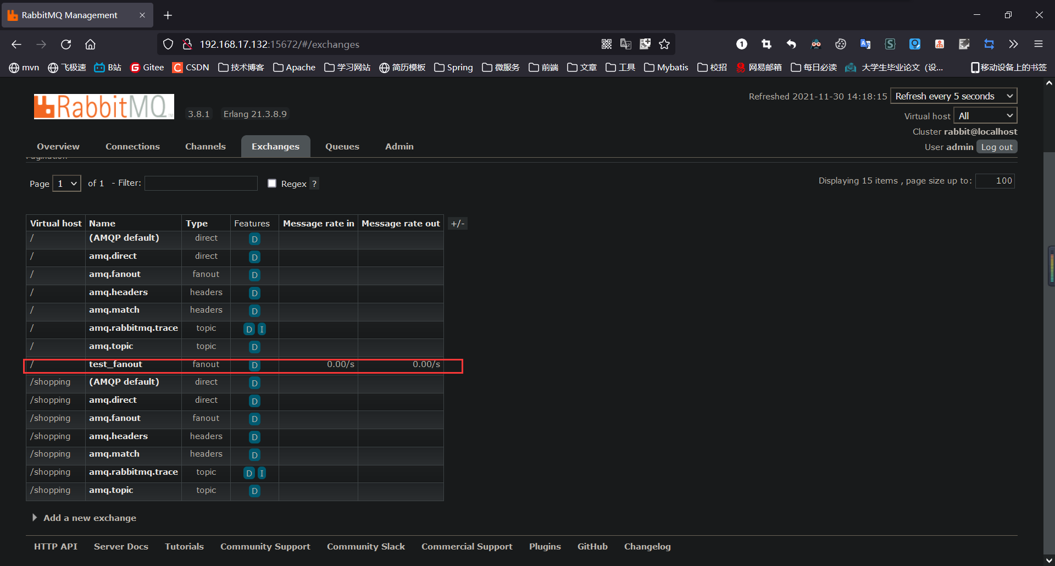Open the Gitee bookmark
The height and width of the screenshot is (566, 1055).
point(147,67)
